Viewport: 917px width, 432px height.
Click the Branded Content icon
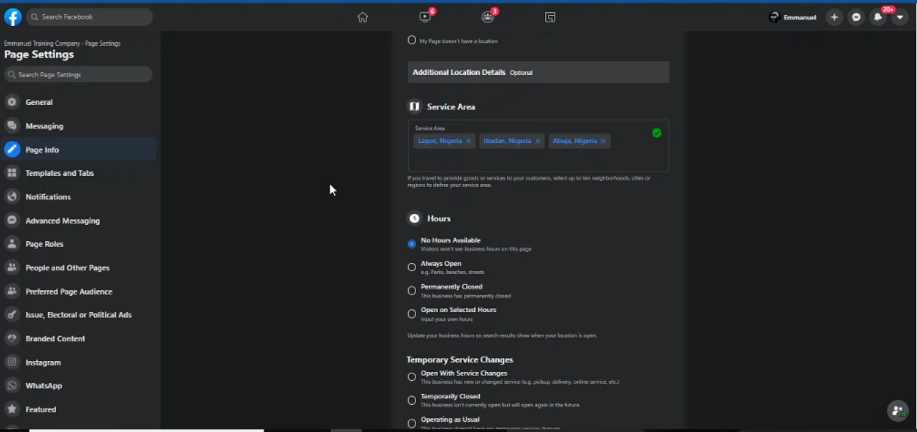[12, 339]
